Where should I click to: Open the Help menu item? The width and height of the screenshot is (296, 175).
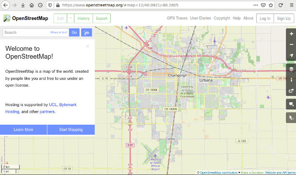pos(236,18)
